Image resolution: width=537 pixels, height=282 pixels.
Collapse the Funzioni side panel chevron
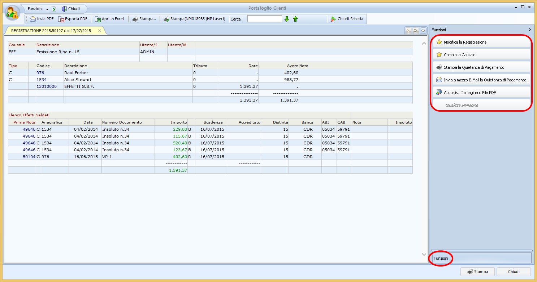[530, 30]
